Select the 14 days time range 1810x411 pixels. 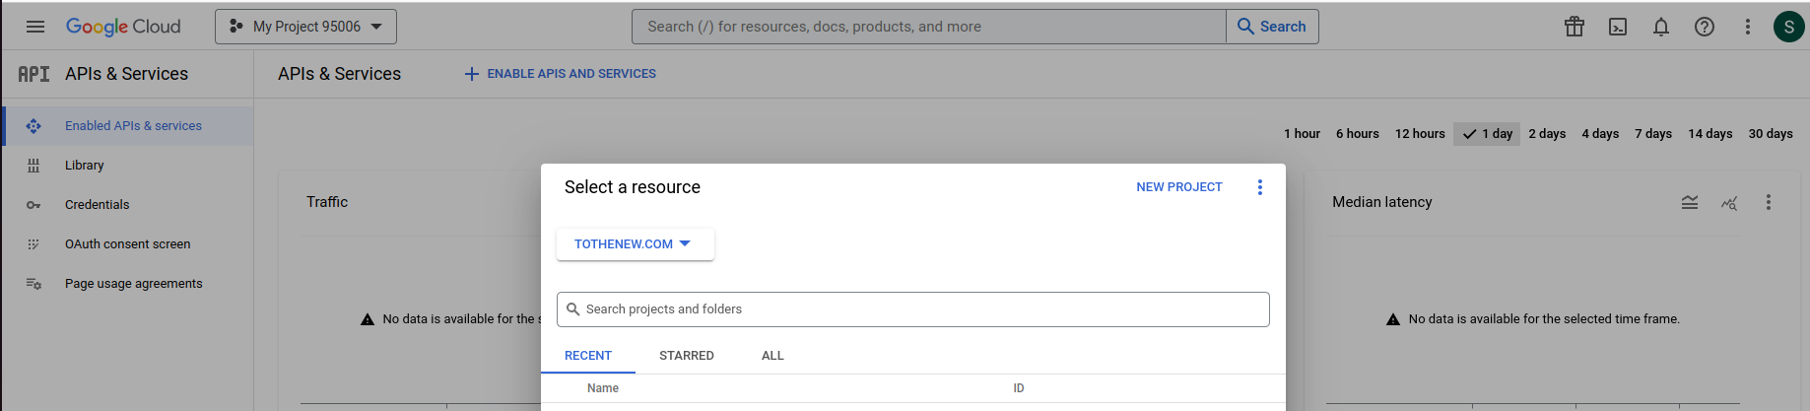1709,134
